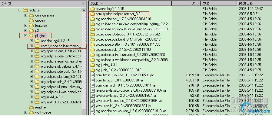Collapse the plugins folder node
272x116 pixels.
(x=26, y=36)
